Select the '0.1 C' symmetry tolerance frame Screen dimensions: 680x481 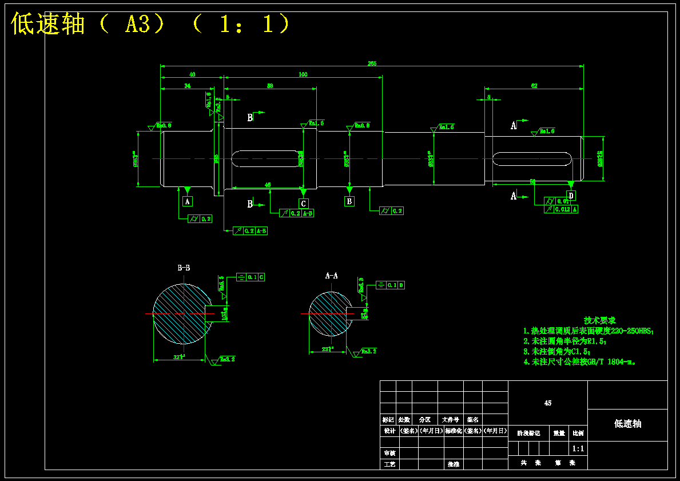pos(250,277)
